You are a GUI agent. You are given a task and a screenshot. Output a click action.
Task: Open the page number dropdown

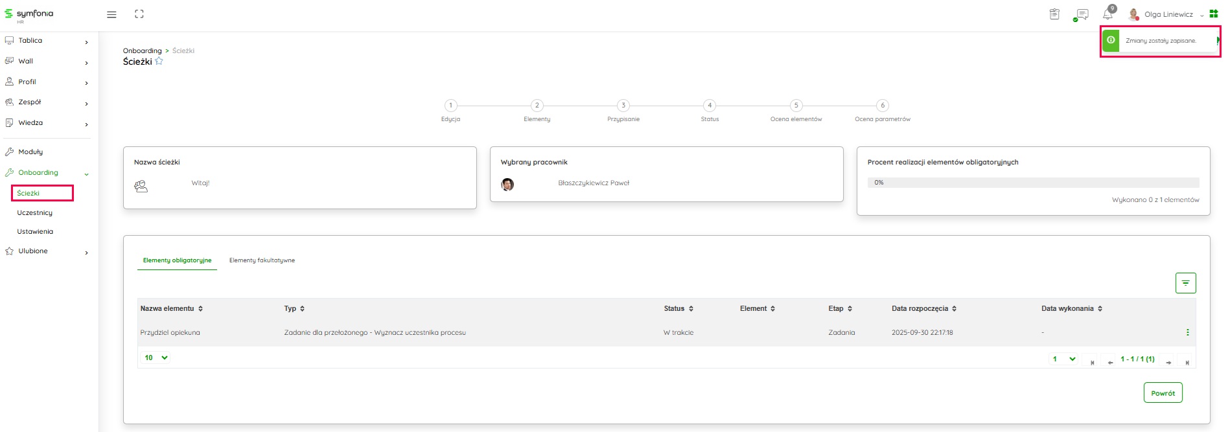coord(1063,359)
